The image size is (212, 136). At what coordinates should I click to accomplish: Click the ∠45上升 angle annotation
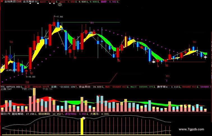[12, 70]
